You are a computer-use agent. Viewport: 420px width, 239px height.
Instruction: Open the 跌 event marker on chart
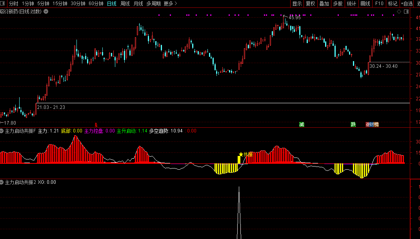click(x=353, y=125)
